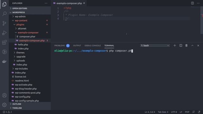Open wp-activate.php file
The height and width of the screenshot is (114, 203).
tap(23, 85)
